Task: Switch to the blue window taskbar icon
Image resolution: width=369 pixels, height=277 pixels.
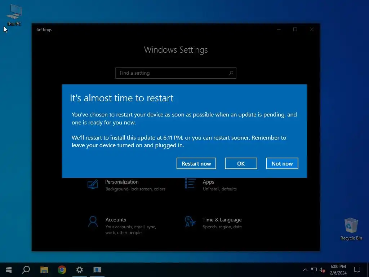Action: coord(97,270)
